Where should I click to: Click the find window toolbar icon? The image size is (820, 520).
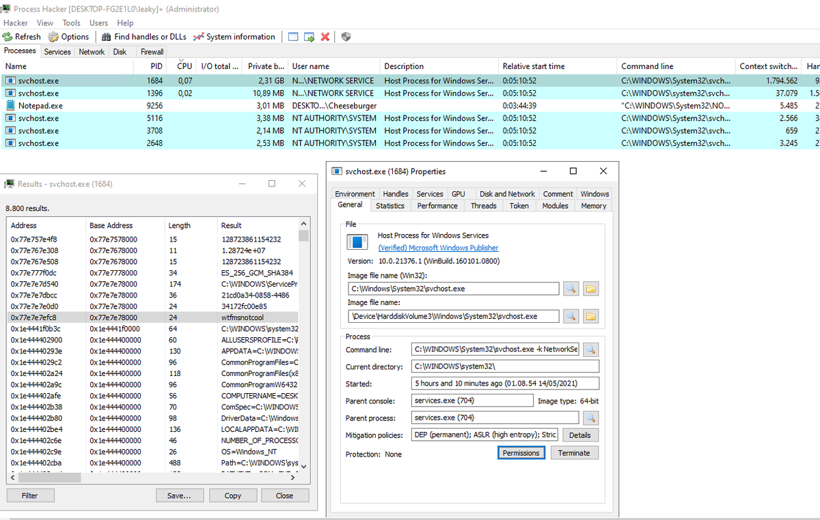point(292,37)
